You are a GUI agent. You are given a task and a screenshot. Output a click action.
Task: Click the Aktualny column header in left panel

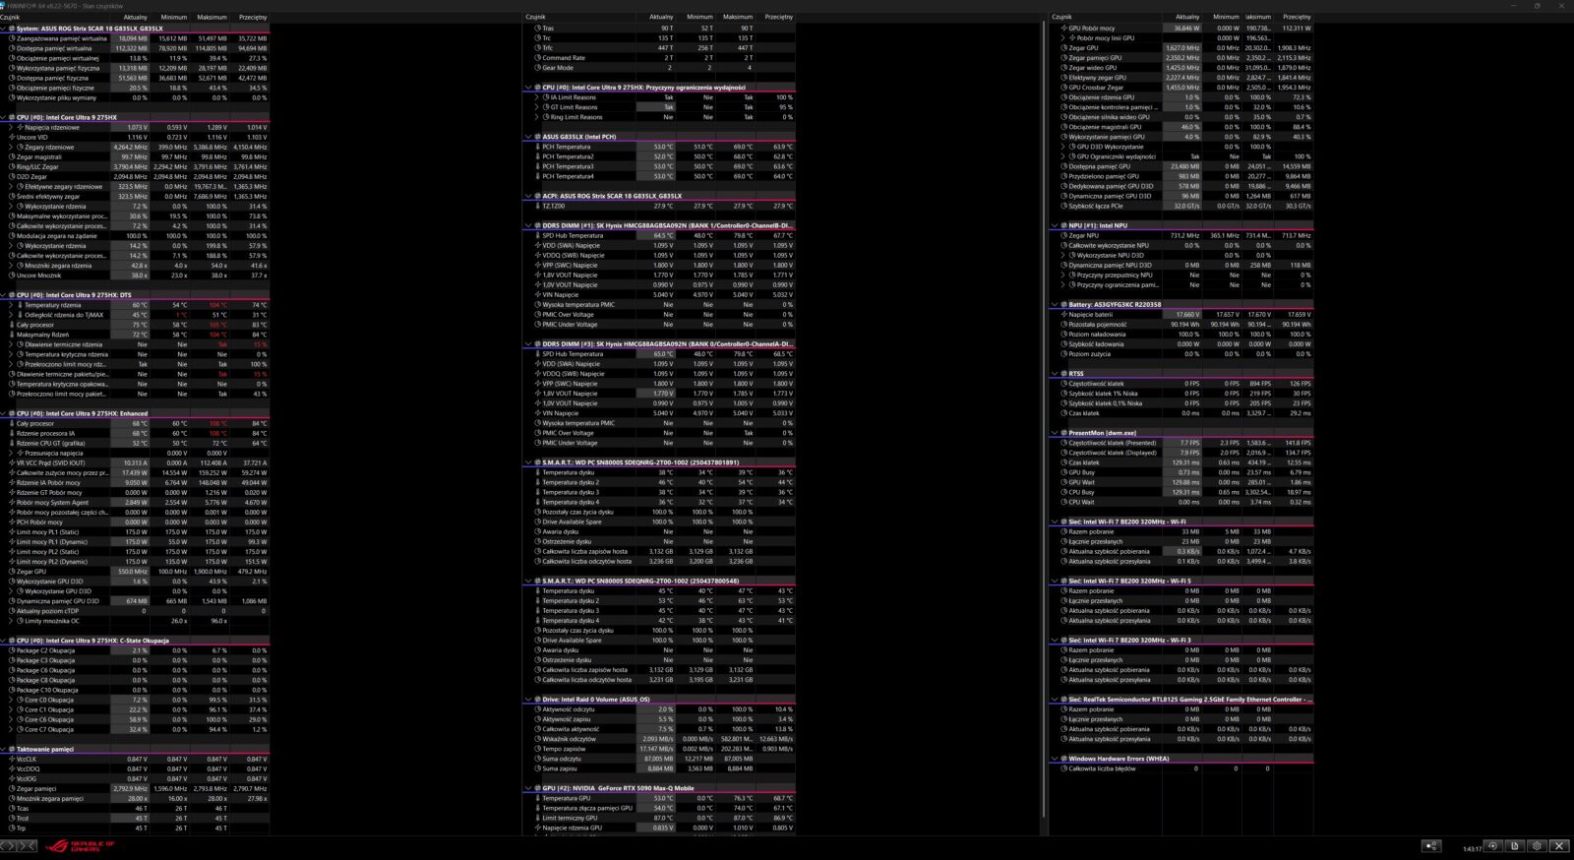(x=135, y=17)
